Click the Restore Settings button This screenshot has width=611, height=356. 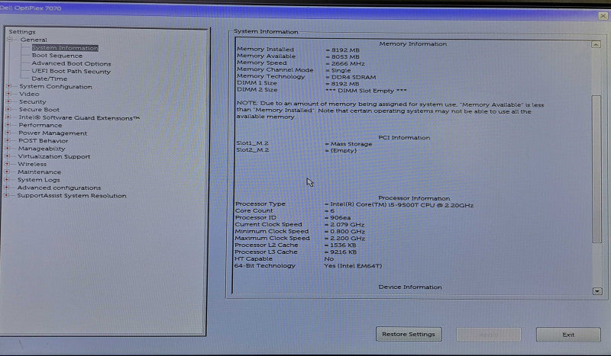409,334
